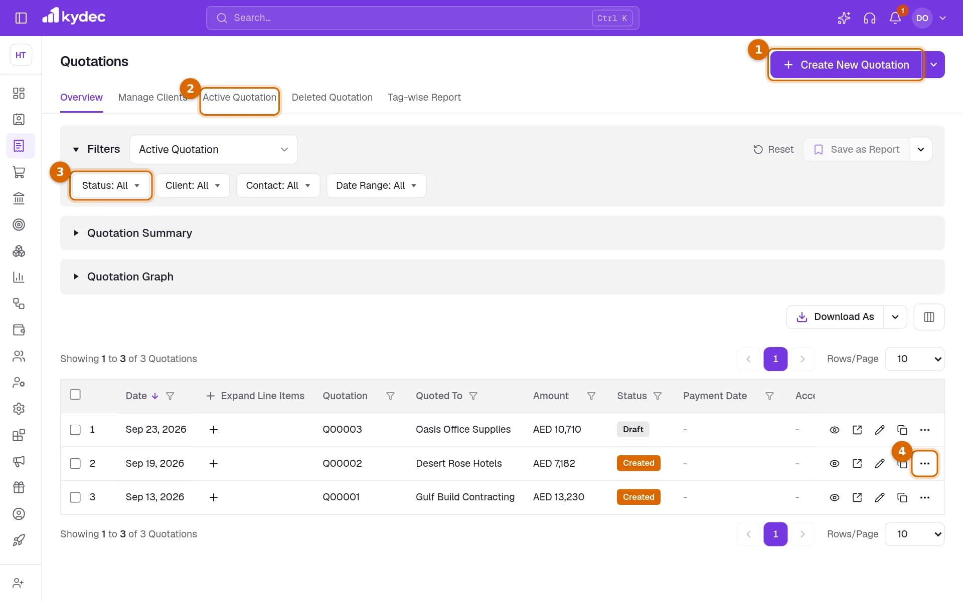Open the Date Range: All dropdown
The image size is (963, 601).
376,185
